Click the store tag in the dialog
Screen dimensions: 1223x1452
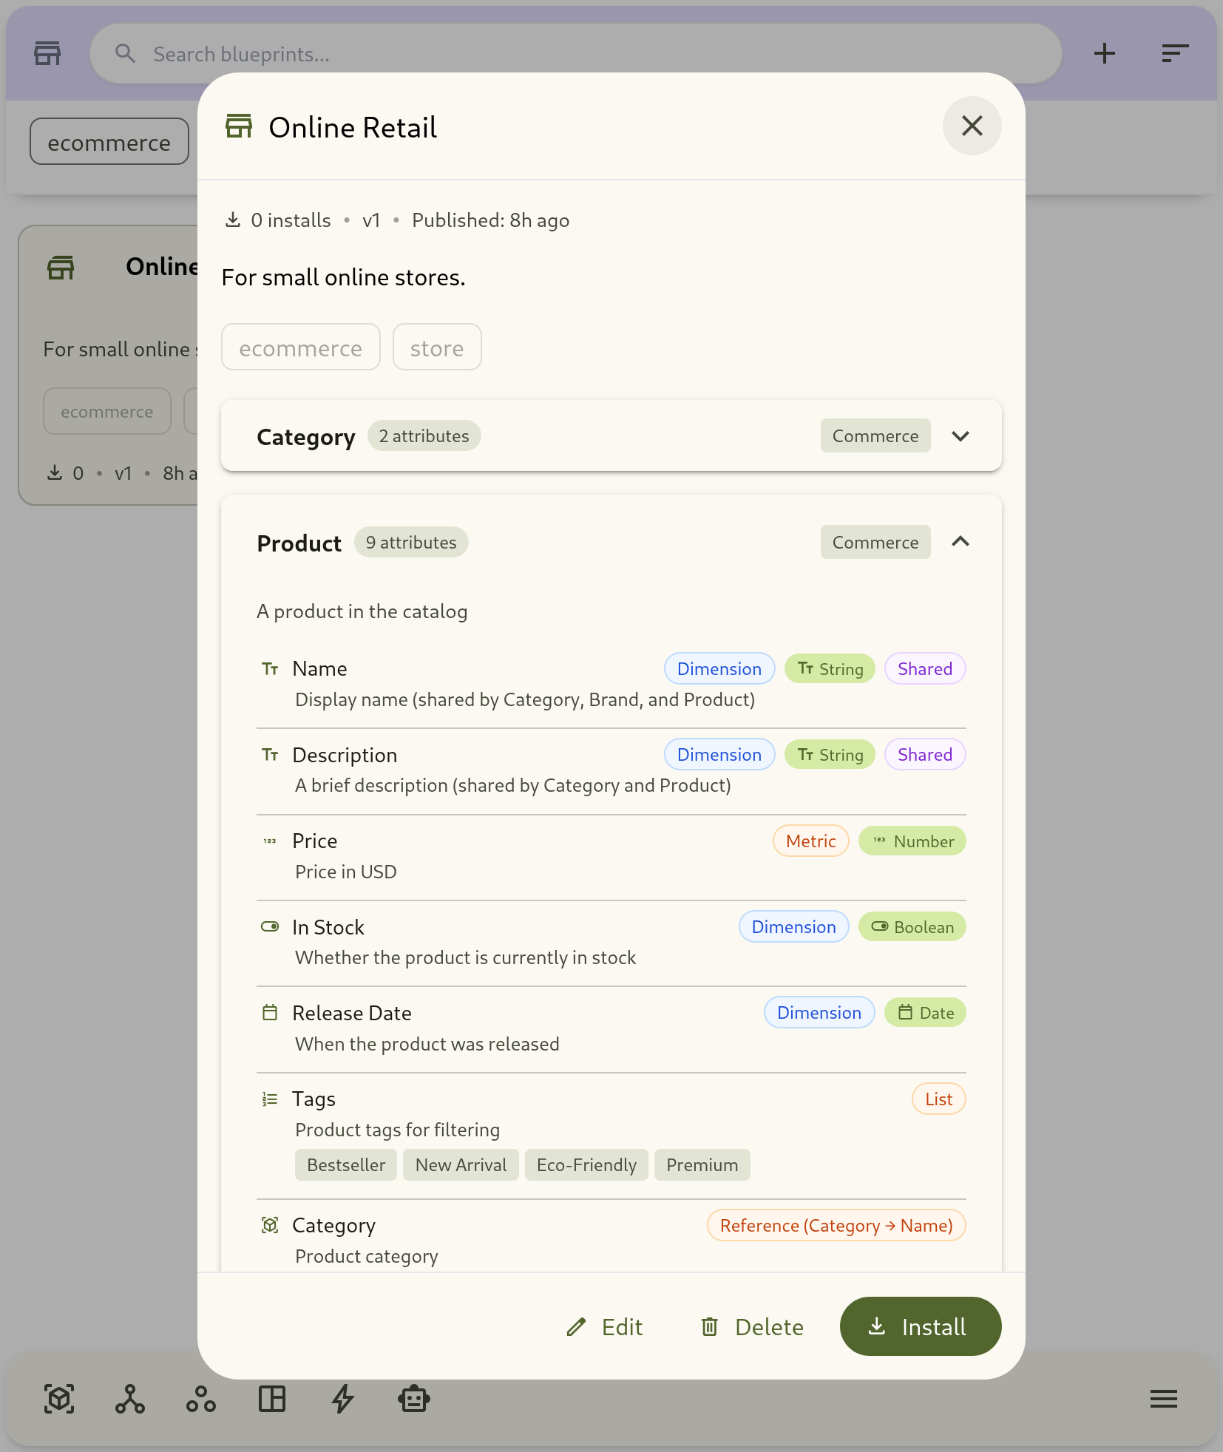click(437, 347)
